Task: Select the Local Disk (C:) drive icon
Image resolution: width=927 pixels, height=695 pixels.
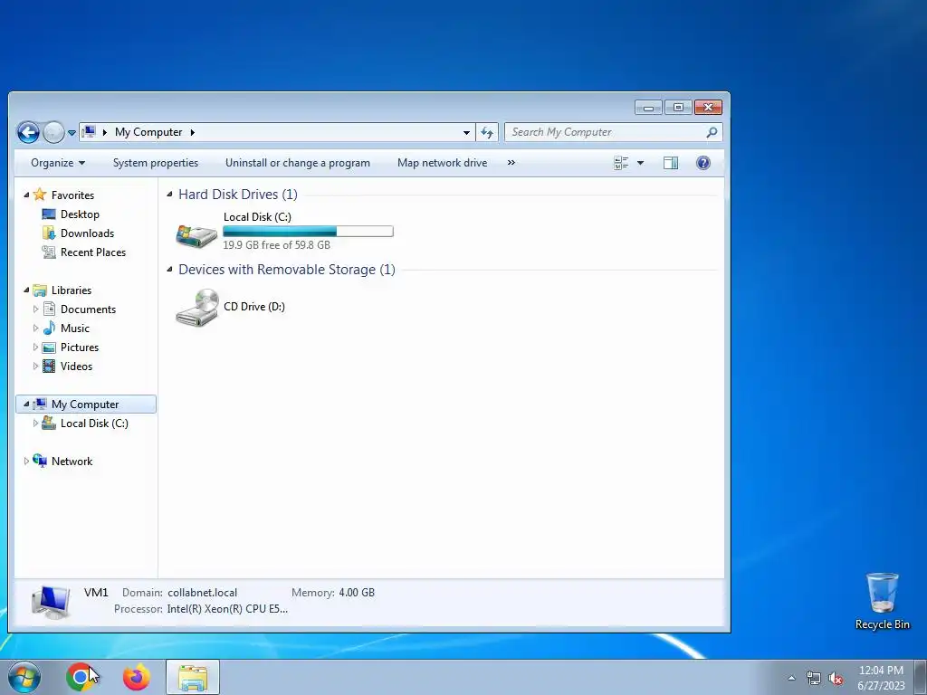Action: coord(196,235)
